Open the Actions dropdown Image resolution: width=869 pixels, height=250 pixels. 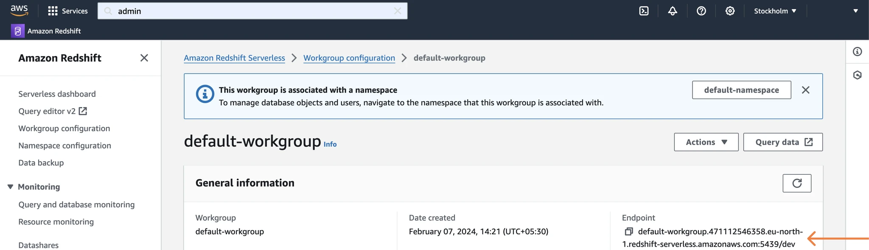point(706,142)
